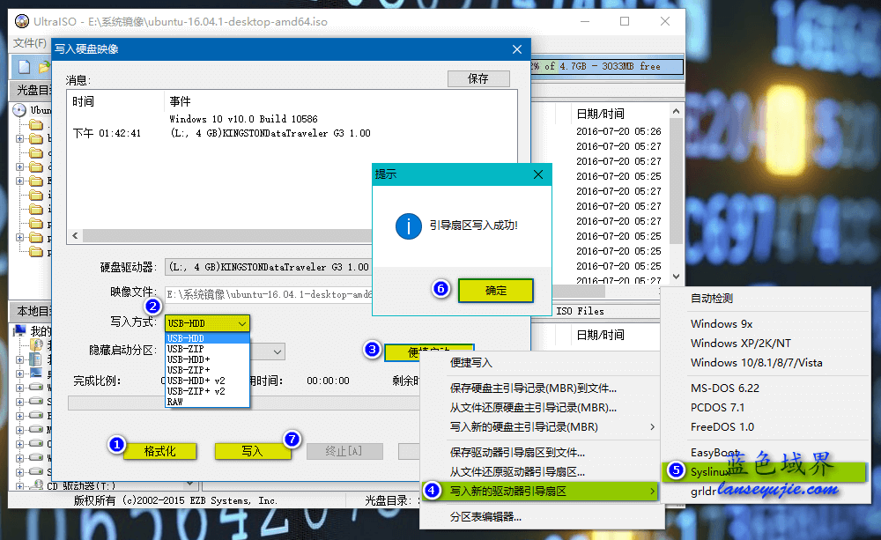881x540 pixels.
Task: Choose USB-HDD in the 写入方式 list
Action: pos(207,338)
